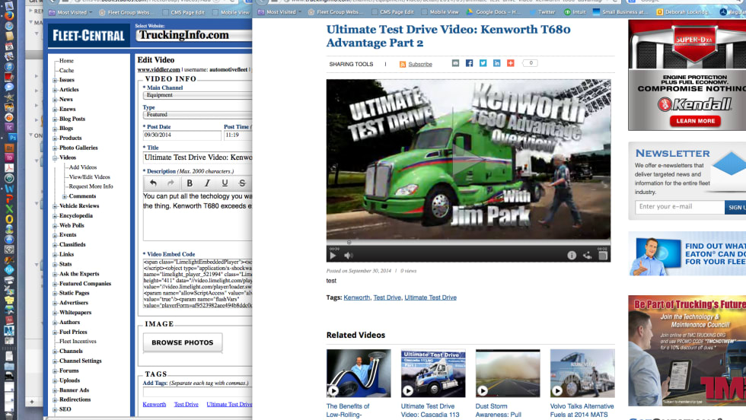Open the Type dropdown showing Featured

197,115
